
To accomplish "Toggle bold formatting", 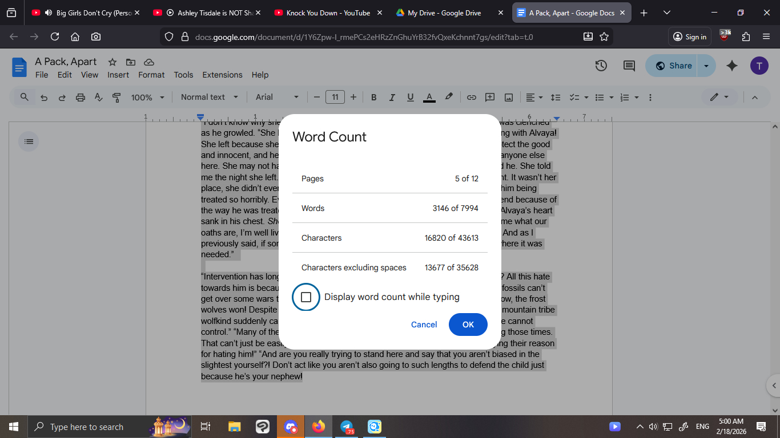I will (x=373, y=98).
